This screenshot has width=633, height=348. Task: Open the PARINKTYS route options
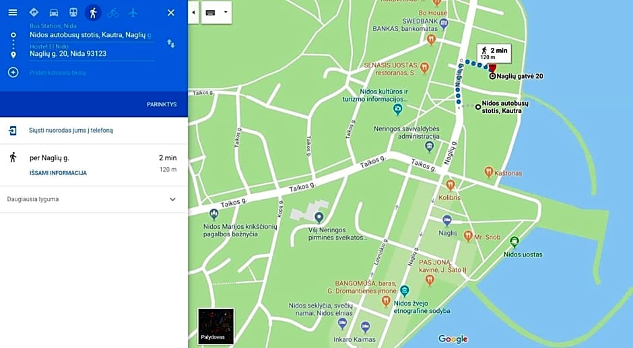(x=162, y=104)
